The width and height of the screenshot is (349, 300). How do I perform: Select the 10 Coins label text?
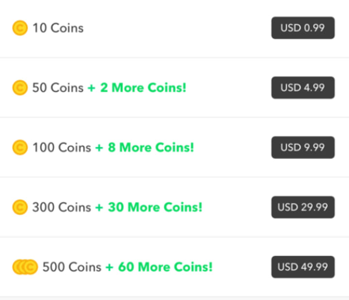click(x=58, y=28)
